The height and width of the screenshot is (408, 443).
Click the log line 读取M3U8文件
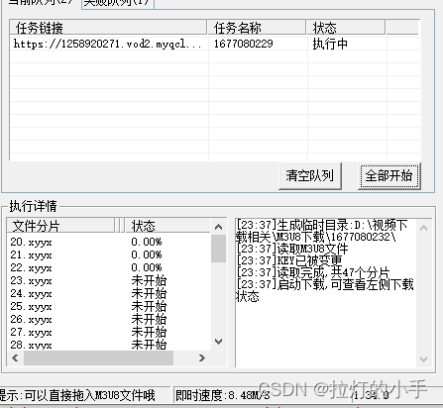[x=292, y=249]
